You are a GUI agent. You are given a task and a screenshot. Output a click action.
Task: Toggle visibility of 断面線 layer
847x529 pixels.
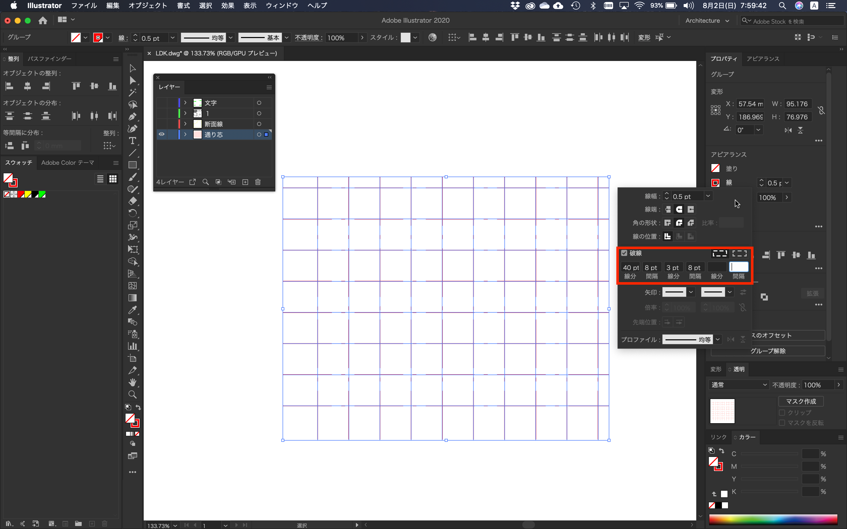[x=161, y=124]
